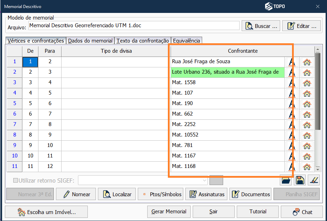Click the text 'A' icon for Mat. 10552
Image resolution: width=327 pixels, height=221 pixels.
point(292,135)
